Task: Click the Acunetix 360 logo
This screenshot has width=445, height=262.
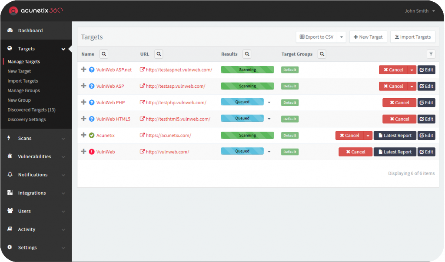Action: (36, 10)
